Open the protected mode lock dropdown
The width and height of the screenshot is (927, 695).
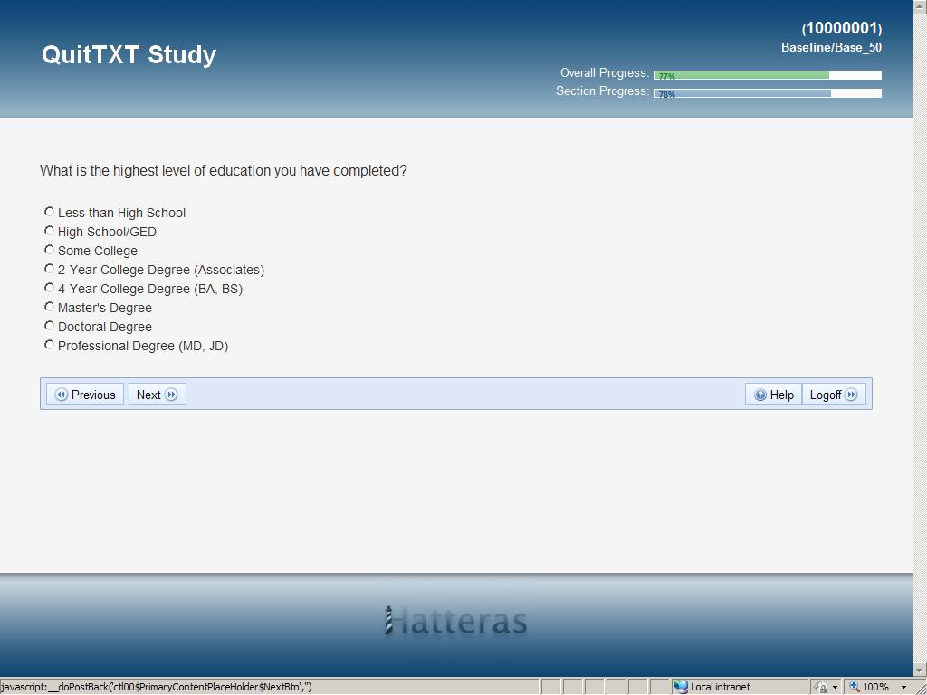[835, 688]
